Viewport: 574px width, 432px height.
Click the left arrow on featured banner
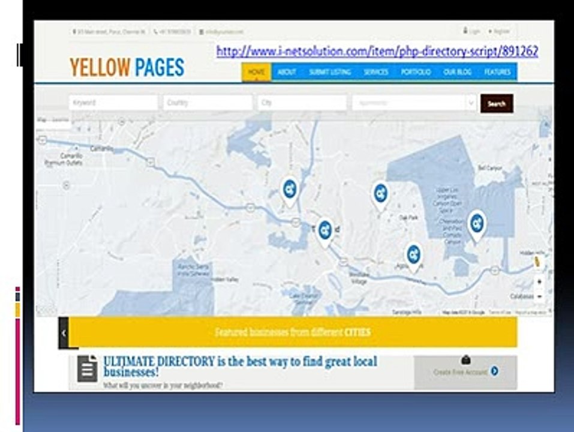tap(64, 333)
